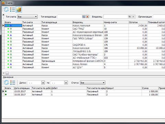Click the по date field
This screenshot has height=124, width=165.
tap(57, 83)
